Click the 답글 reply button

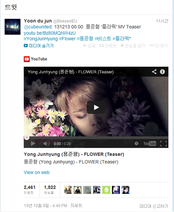pyautogui.click(x=89, y=46)
